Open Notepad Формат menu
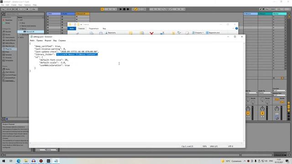 (x=48, y=41)
